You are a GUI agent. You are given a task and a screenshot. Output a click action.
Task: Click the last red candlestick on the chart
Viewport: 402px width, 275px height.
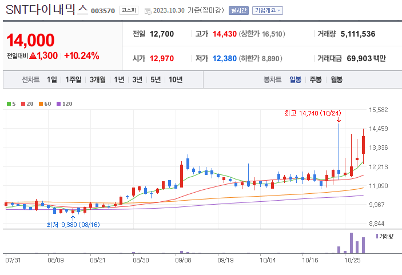(x=363, y=145)
